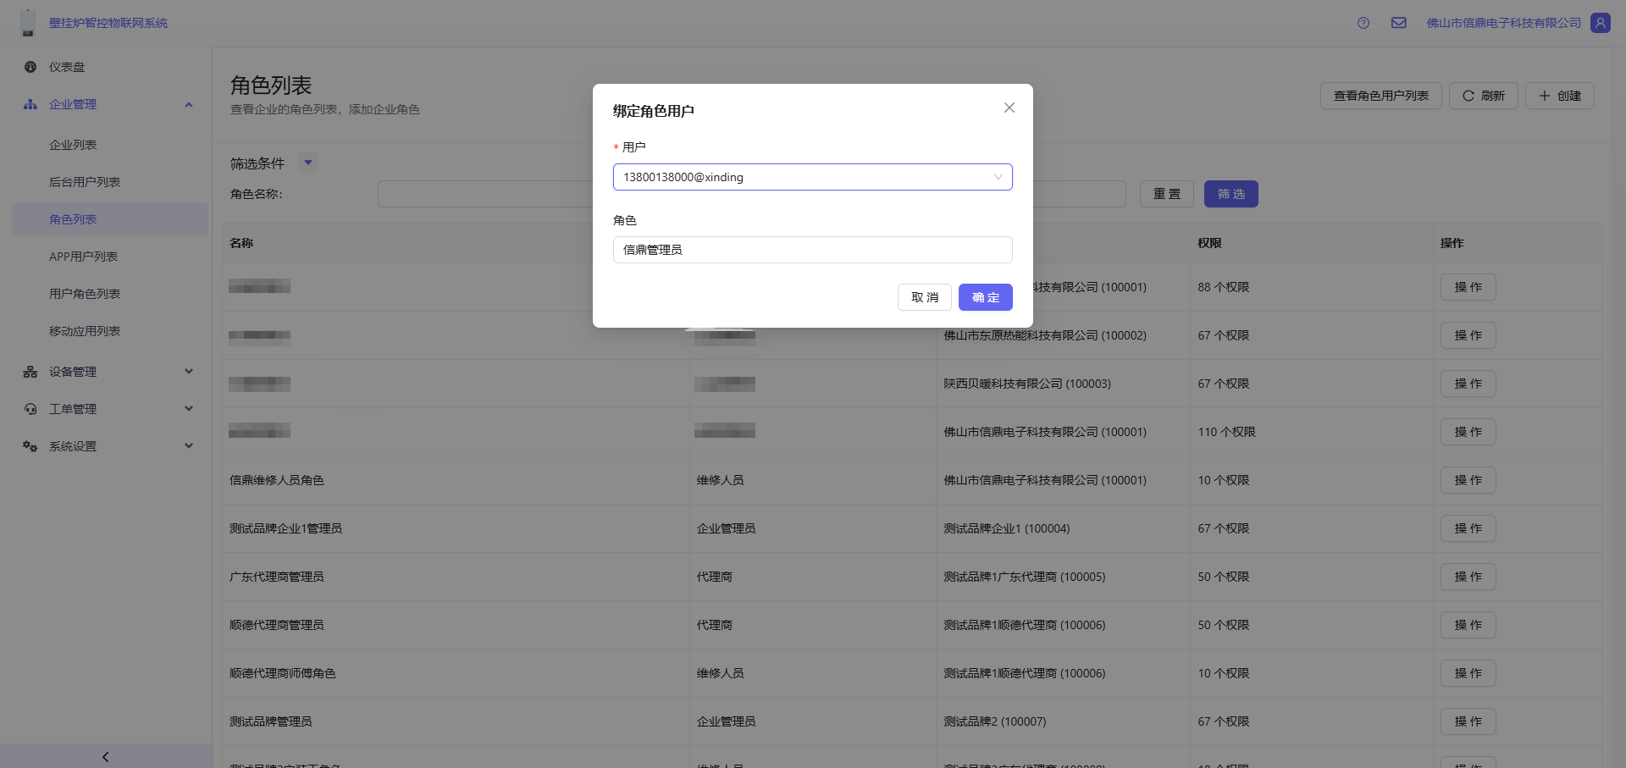Go to APP用户列表 menu item
This screenshot has width=1626, height=768.
83,257
